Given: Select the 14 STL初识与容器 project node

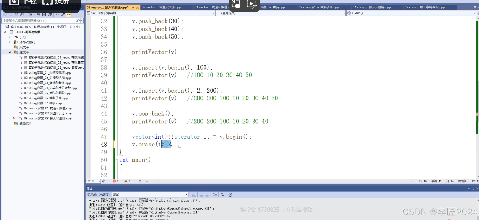Looking at the screenshot, I should pyautogui.click(x=27, y=32).
